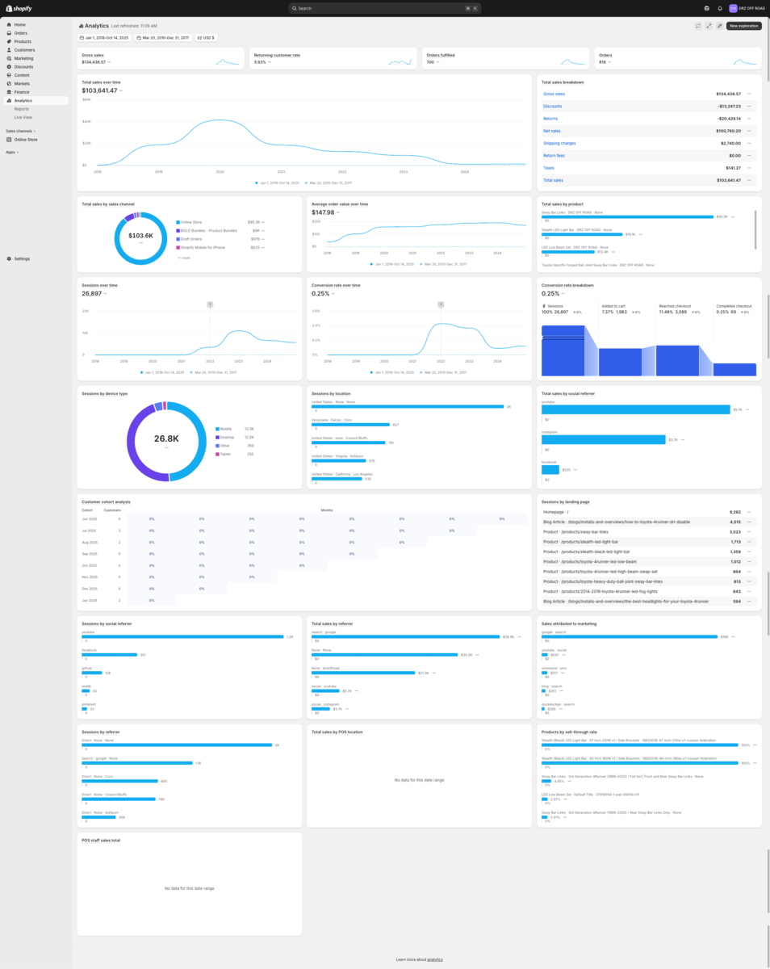This screenshot has height=969, width=770.
Task: Click the pencil icon to edit dashboard
Action: [x=719, y=26]
